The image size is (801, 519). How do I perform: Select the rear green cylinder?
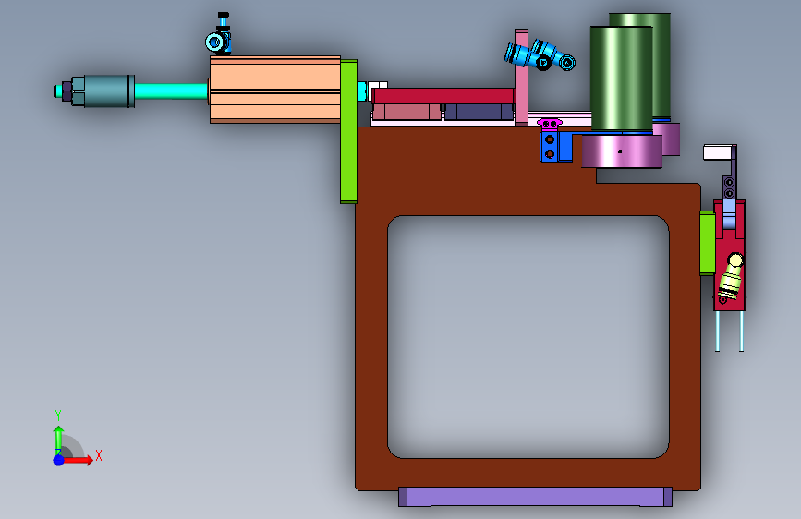click(661, 66)
